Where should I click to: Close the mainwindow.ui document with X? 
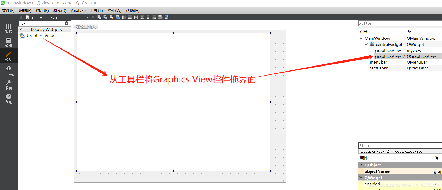[x=93, y=17]
